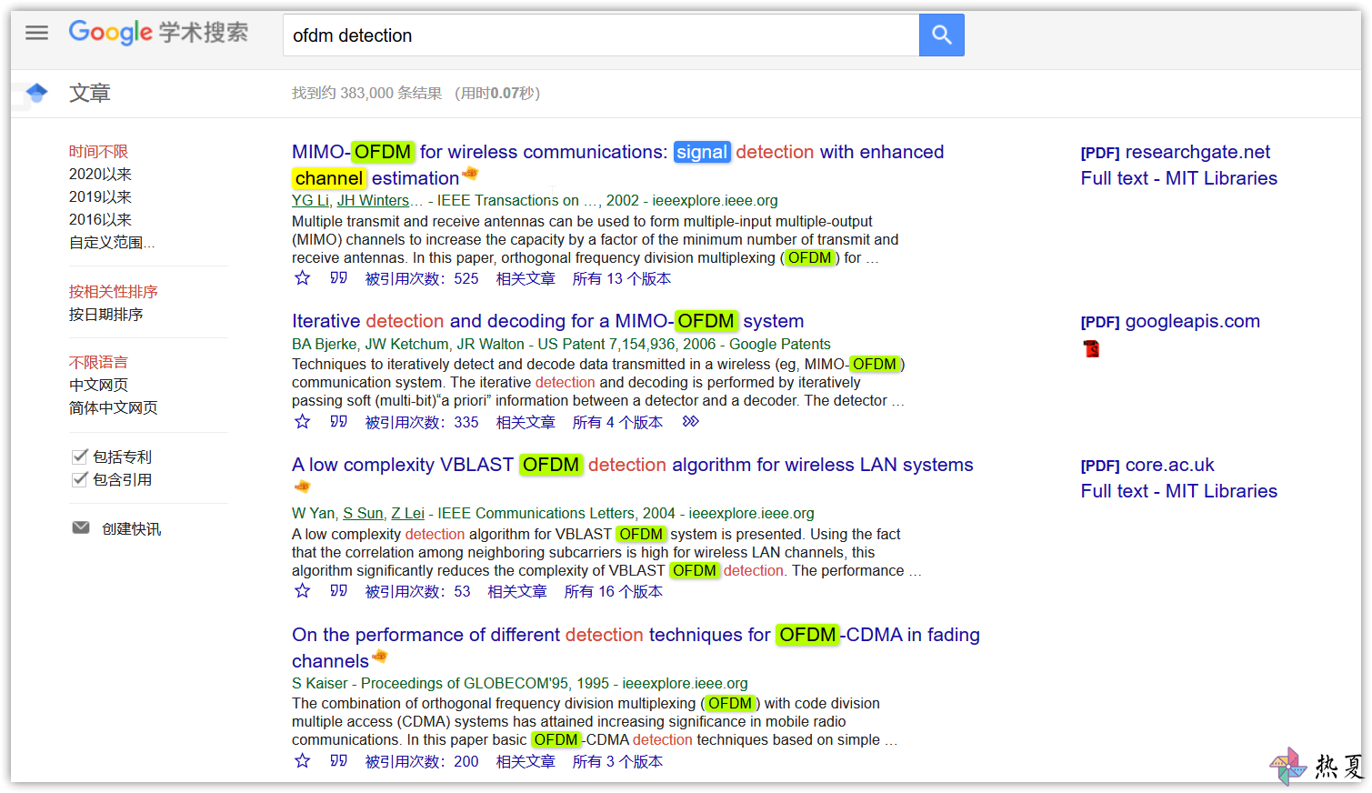This screenshot has width=1372, height=793.
Task: Cite the Iterative detection patent via its quote icon
Action: (338, 422)
